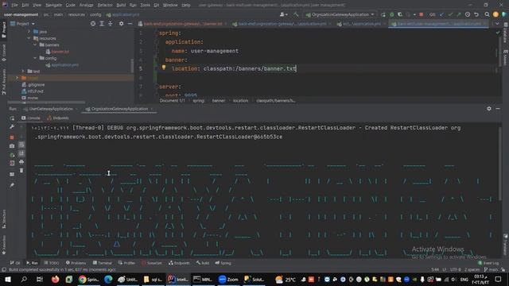This screenshot has height=286, width=509.
Task: Click the expand all icon in Project panel
Action: pyautogui.click(x=102, y=24)
